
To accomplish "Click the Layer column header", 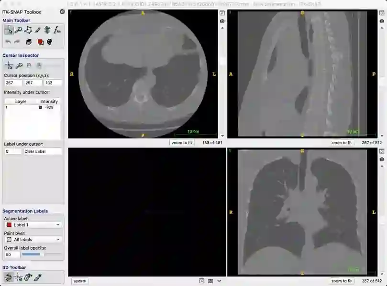I will point(21,101).
